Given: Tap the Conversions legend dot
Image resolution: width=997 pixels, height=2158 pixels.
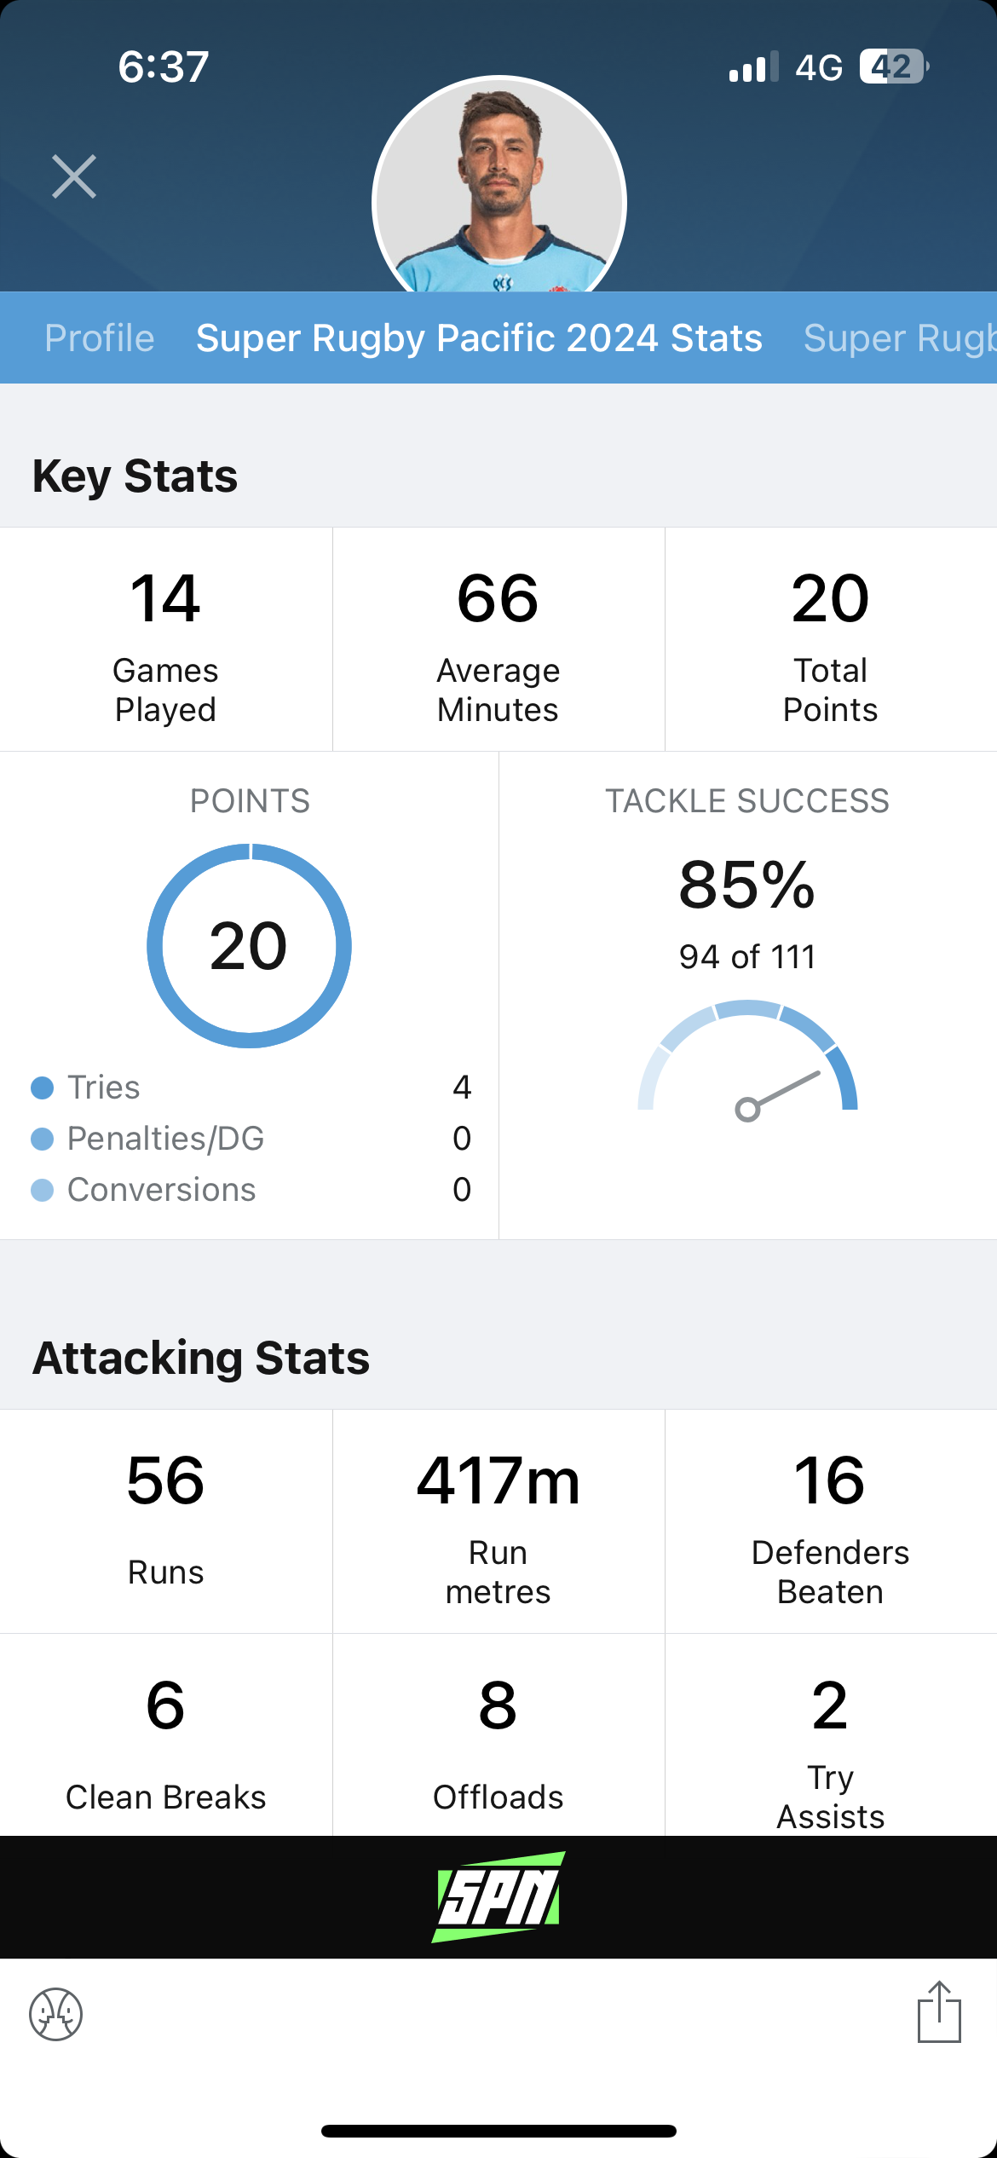Looking at the screenshot, I should [x=43, y=1190].
